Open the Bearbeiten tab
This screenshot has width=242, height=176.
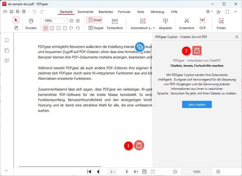click(106, 12)
